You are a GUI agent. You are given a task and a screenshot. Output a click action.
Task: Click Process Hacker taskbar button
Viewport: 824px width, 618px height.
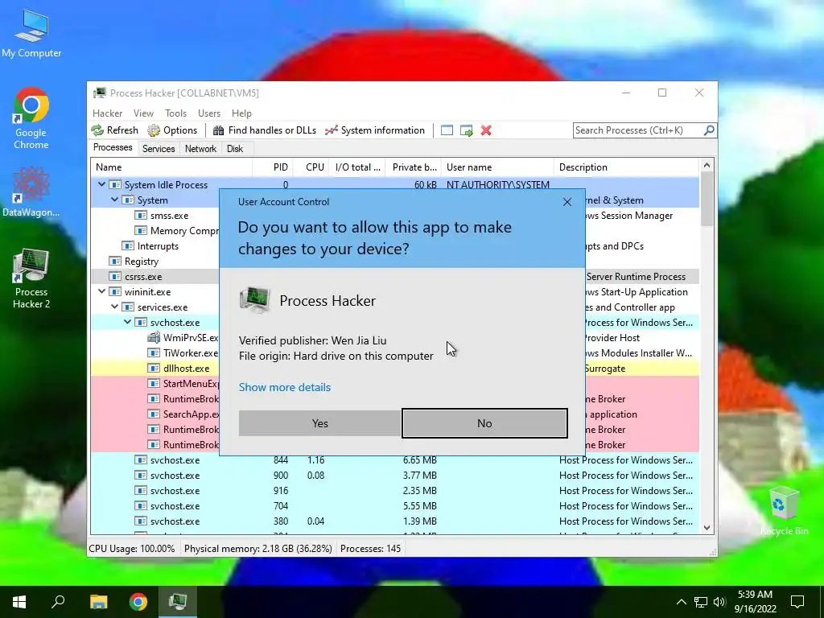pos(178,602)
